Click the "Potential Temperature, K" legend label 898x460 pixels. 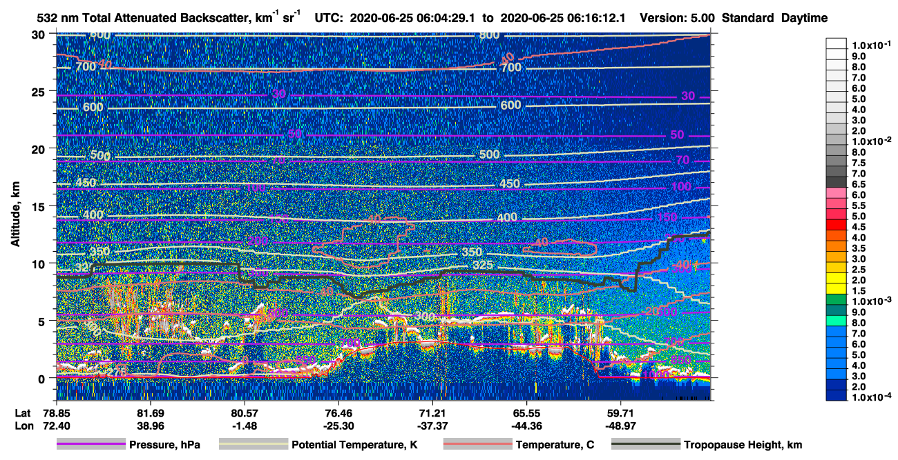pyautogui.click(x=354, y=445)
